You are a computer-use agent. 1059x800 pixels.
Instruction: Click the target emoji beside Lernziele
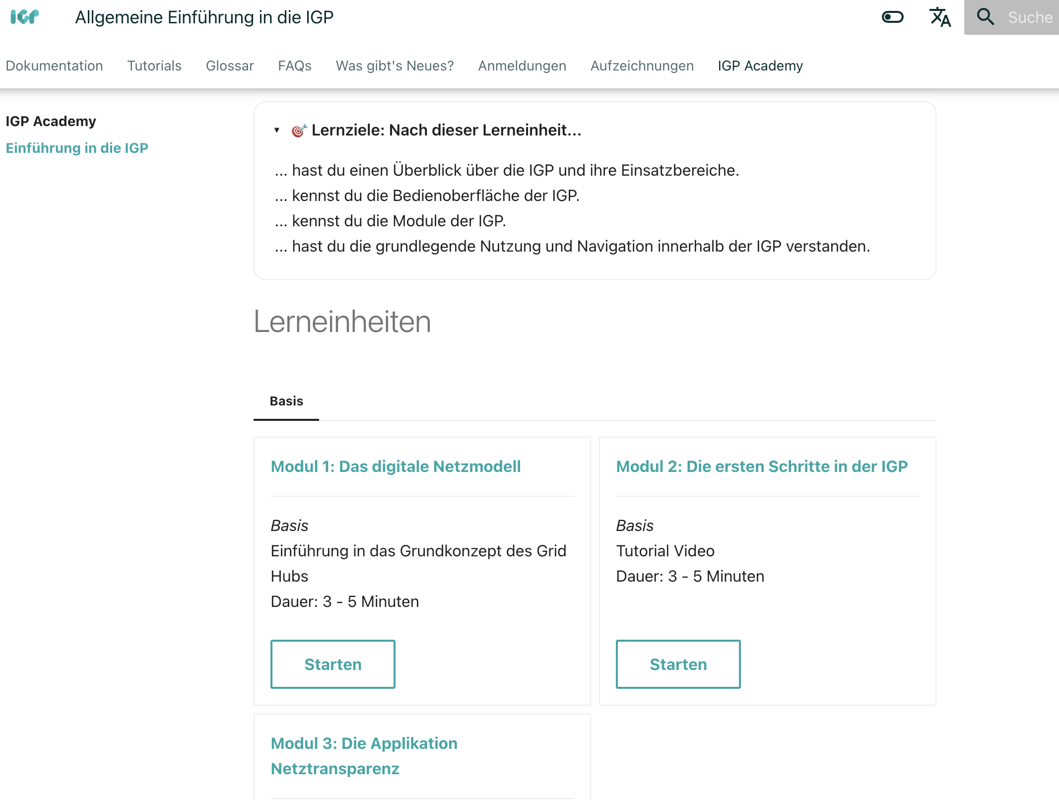(x=299, y=131)
